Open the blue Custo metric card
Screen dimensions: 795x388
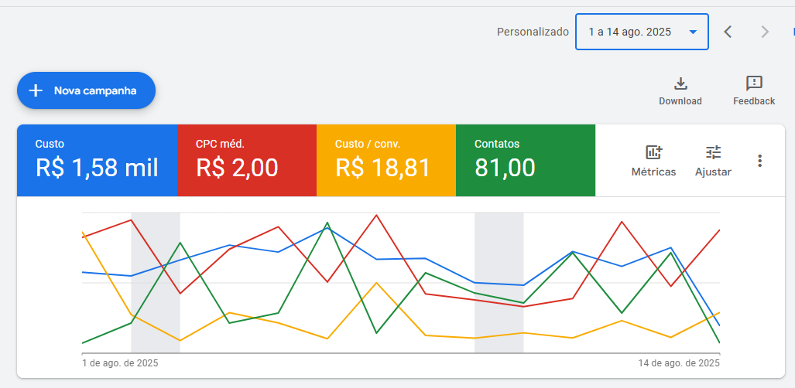pyautogui.click(x=97, y=160)
